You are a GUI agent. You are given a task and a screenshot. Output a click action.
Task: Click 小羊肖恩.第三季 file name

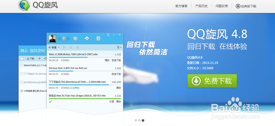point(35,91)
